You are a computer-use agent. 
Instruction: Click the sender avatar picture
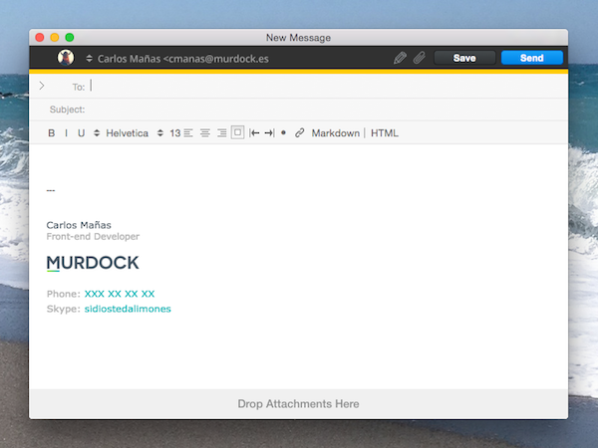(x=66, y=58)
